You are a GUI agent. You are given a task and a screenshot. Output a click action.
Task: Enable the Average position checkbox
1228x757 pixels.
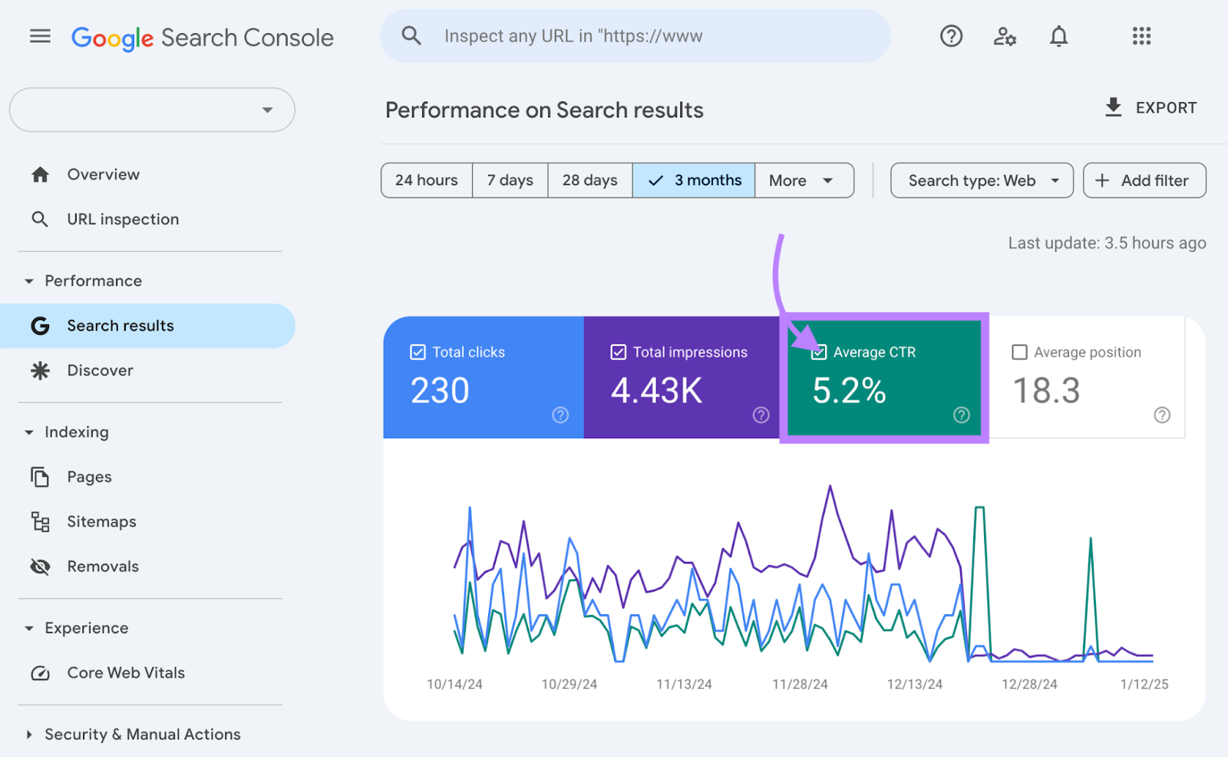[x=1019, y=352]
